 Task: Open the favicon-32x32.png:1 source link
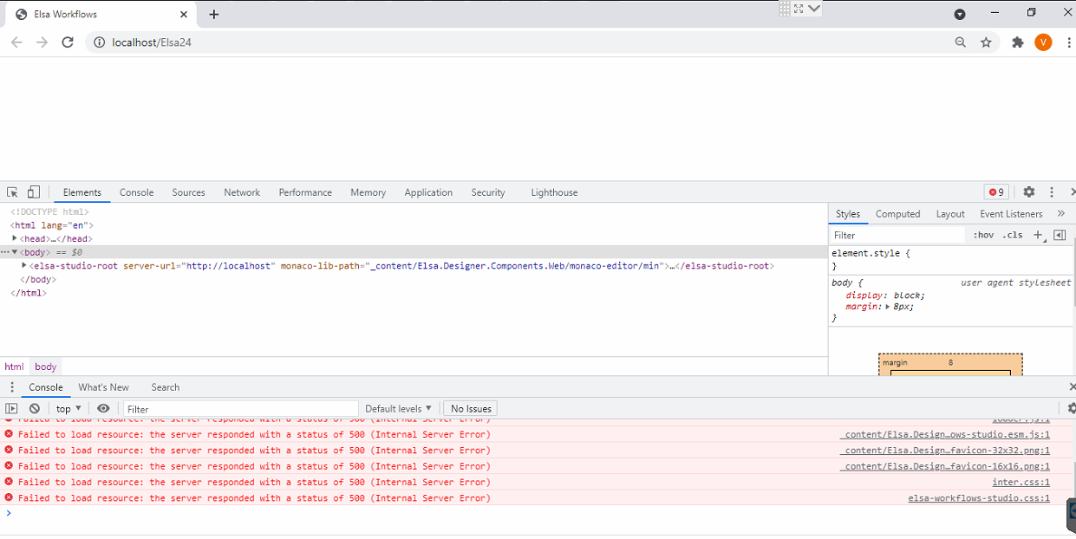[945, 451]
